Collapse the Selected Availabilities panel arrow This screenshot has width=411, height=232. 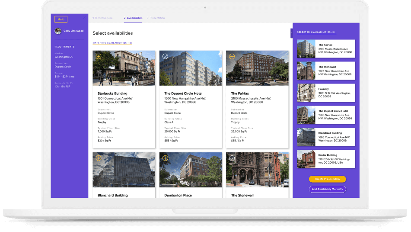[x=292, y=33]
